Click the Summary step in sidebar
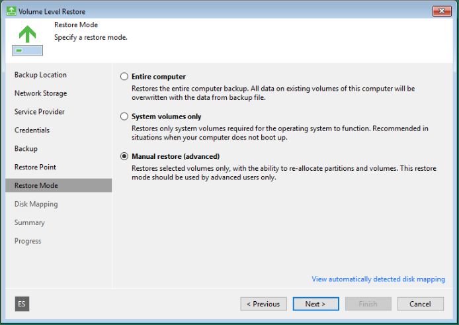Viewport: 459px width, 325px height. tap(30, 223)
